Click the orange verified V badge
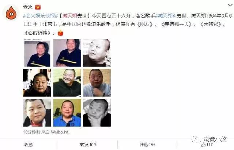The image size is (234, 150). coord(38,7)
